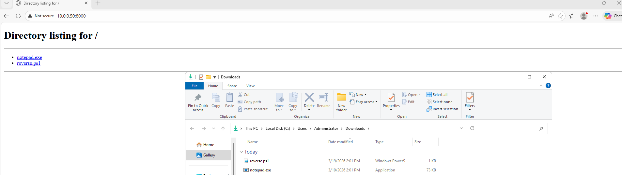Switch to the View ribbon tab
The width and height of the screenshot is (622, 175).
(x=250, y=86)
